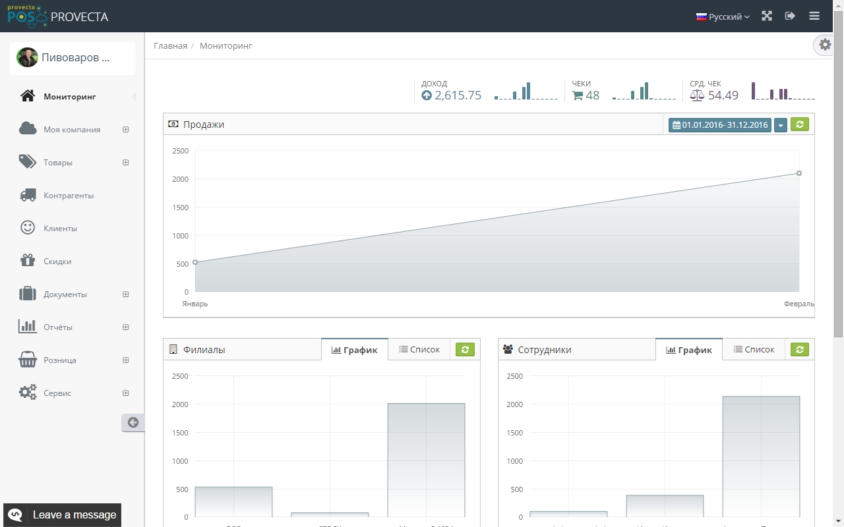
Task: Switch to Список tab in Филиалы panel
Action: tap(419, 350)
